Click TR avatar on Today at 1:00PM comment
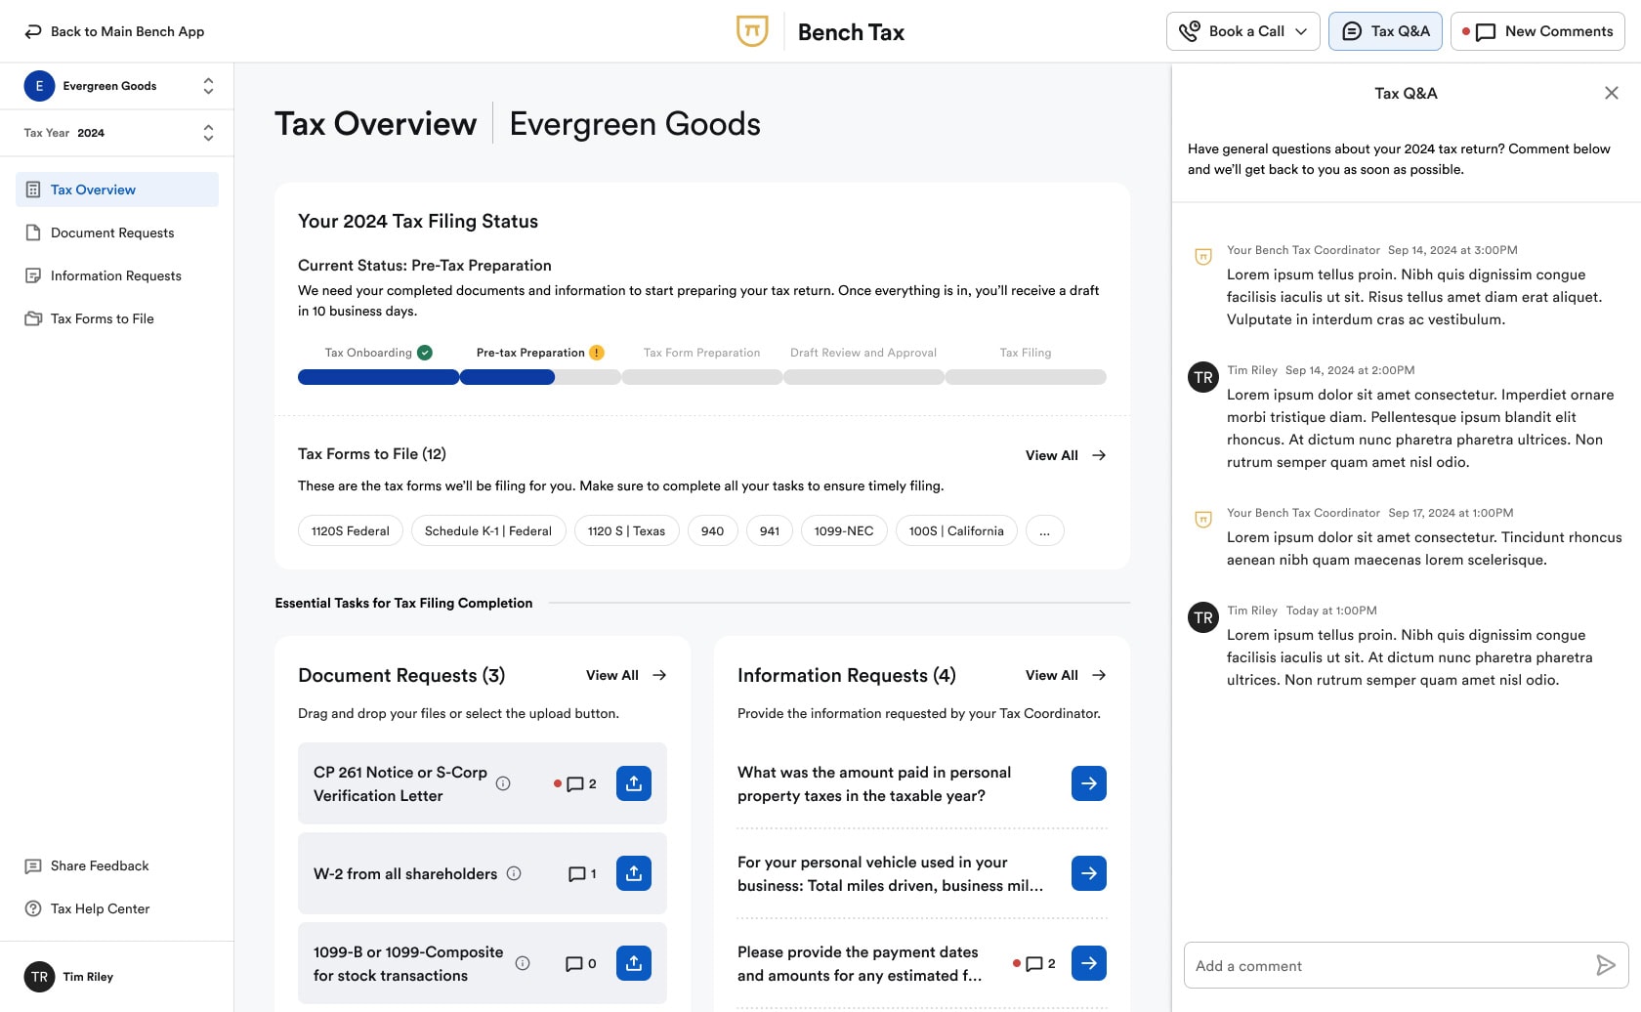This screenshot has height=1012, width=1641. click(1203, 617)
